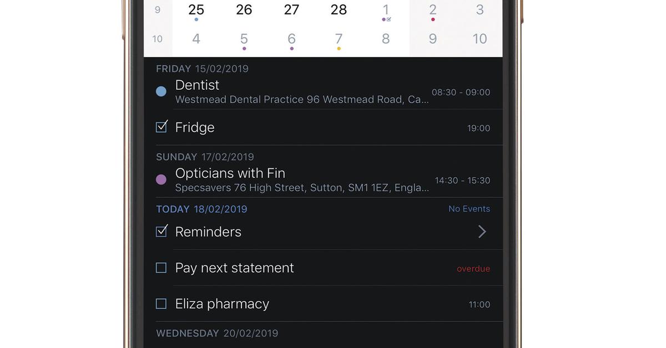The width and height of the screenshot is (666, 348).
Task: Tap the checked Reminders list icon
Action: tap(162, 231)
